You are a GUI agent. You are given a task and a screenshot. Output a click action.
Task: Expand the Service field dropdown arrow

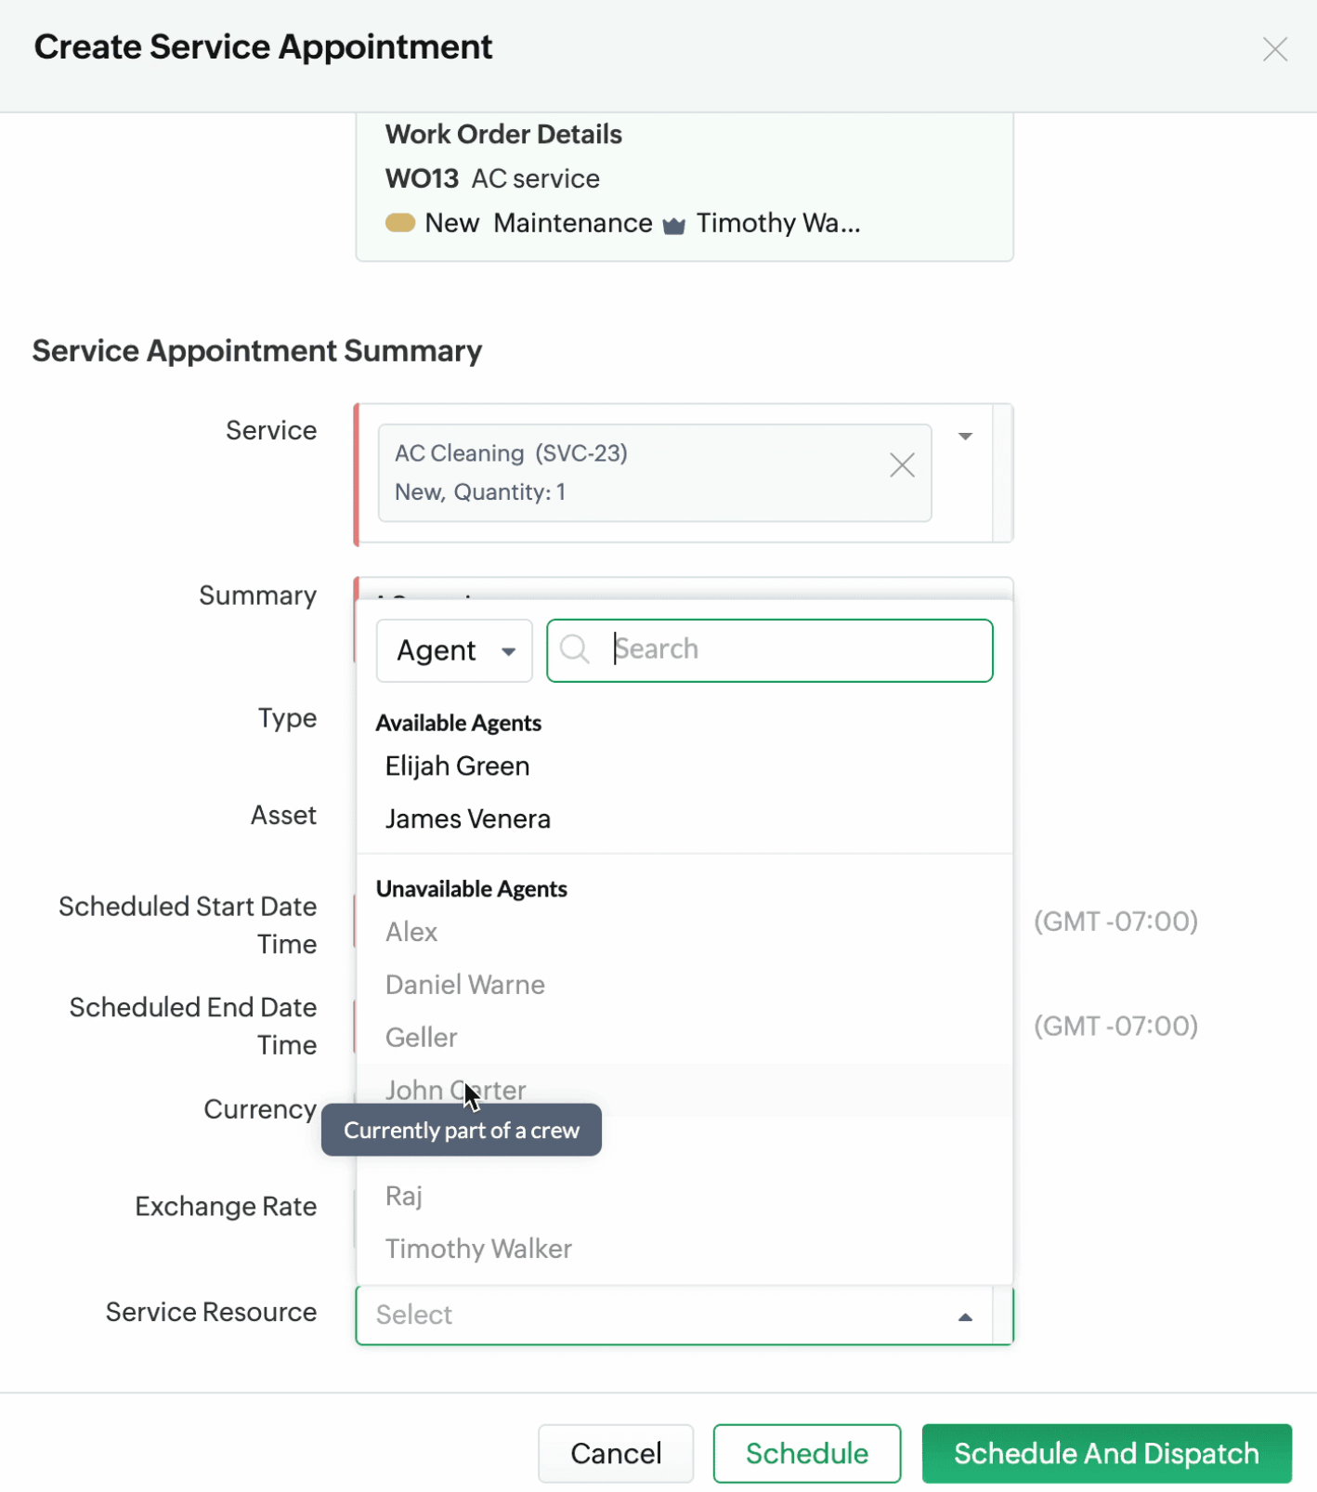965,436
